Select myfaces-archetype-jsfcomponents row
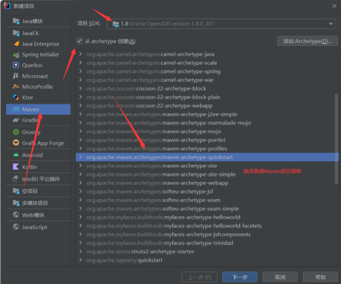This screenshot has width=341, height=284. (x=207, y=234)
